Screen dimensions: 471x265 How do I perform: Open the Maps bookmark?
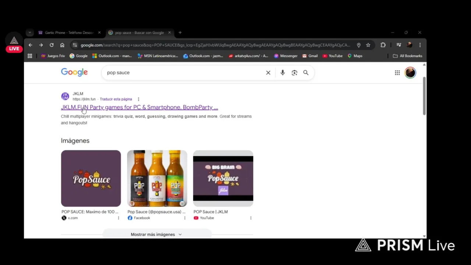click(355, 56)
